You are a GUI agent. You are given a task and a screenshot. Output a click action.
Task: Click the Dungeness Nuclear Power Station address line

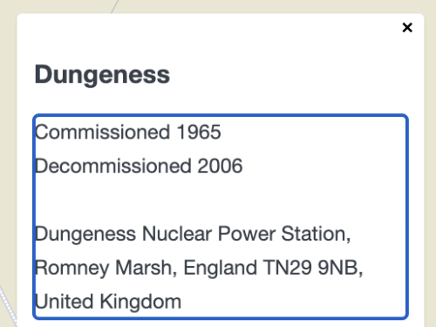193,234
